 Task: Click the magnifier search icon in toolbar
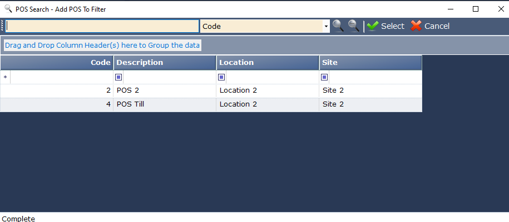tap(338, 26)
